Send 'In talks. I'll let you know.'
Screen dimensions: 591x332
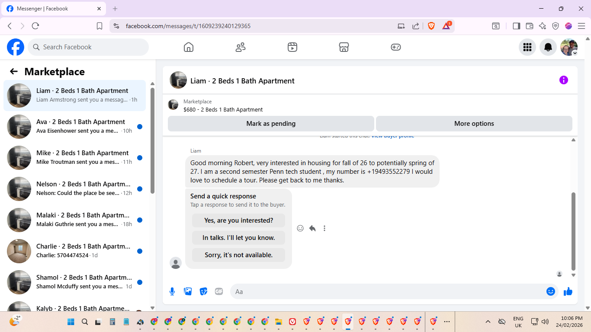tap(239, 238)
